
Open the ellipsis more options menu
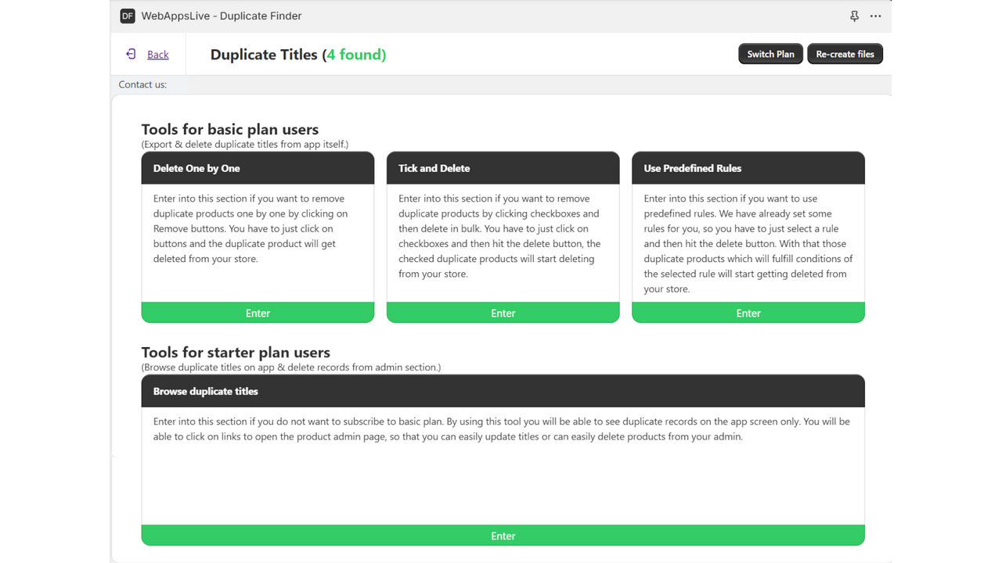(875, 16)
